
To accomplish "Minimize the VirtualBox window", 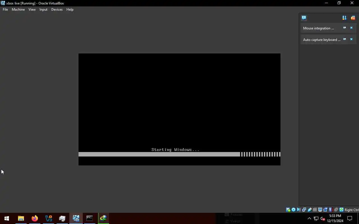I will click(x=326, y=3).
